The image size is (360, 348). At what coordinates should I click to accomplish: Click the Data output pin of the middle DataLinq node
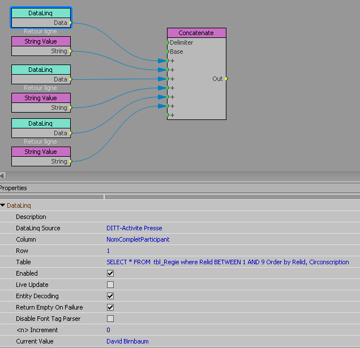71,79
